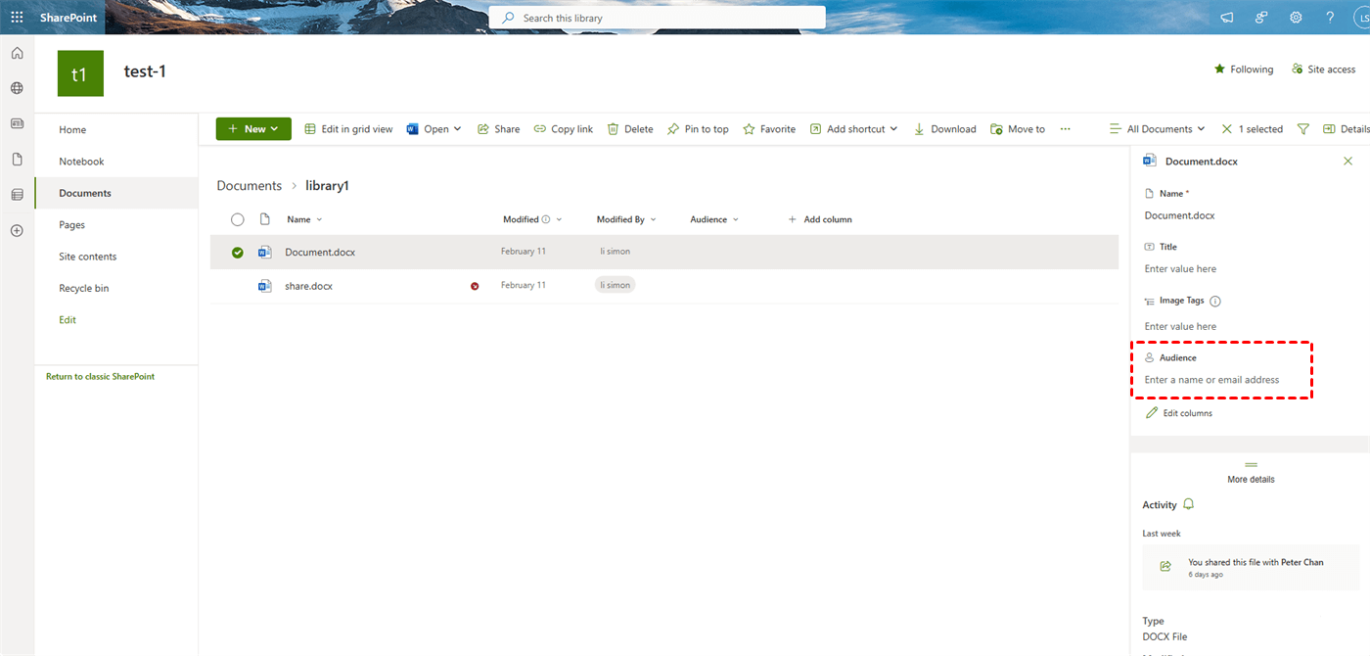Click Word icon next to Document.docx
This screenshot has height=656, width=1370.
tap(264, 252)
